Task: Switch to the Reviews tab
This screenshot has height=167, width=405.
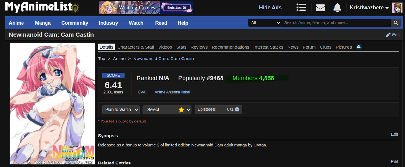Action: tap(199, 47)
